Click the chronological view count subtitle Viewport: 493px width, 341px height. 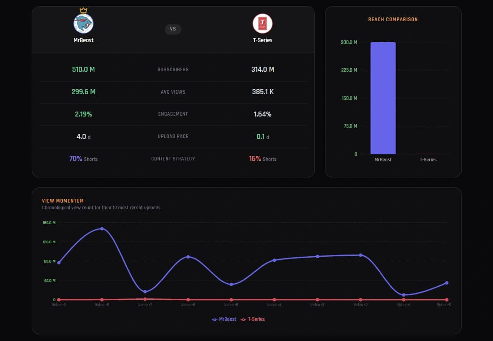(x=102, y=207)
